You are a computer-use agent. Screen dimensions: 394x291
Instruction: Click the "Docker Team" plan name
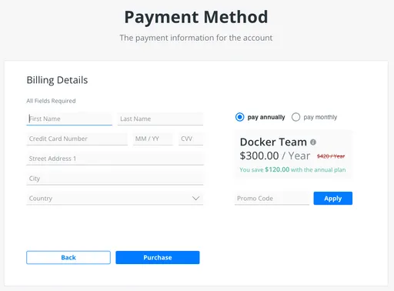pyautogui.click(x=273, y=142)
